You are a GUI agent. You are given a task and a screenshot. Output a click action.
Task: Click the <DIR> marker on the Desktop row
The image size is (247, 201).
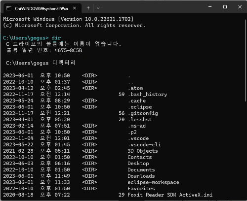click(x=89, y=164)
